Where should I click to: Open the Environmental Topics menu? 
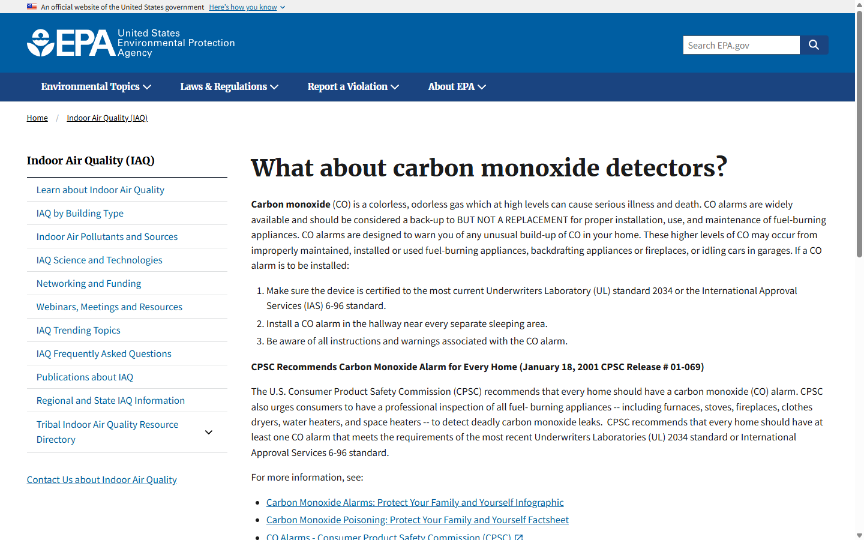(96, 87)
